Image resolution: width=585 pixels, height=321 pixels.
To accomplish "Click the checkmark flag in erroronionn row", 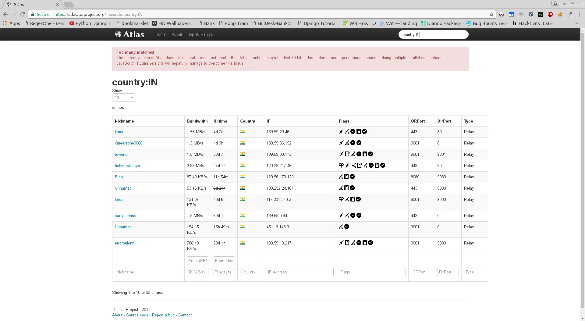I will 370,243.
